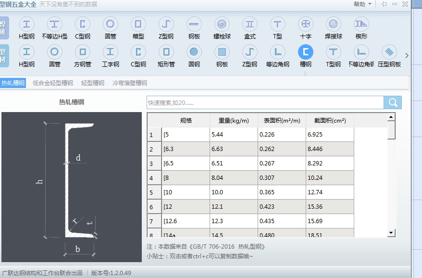Select the 十字 section icon
422x278 pixels.
tap(306, 25)
